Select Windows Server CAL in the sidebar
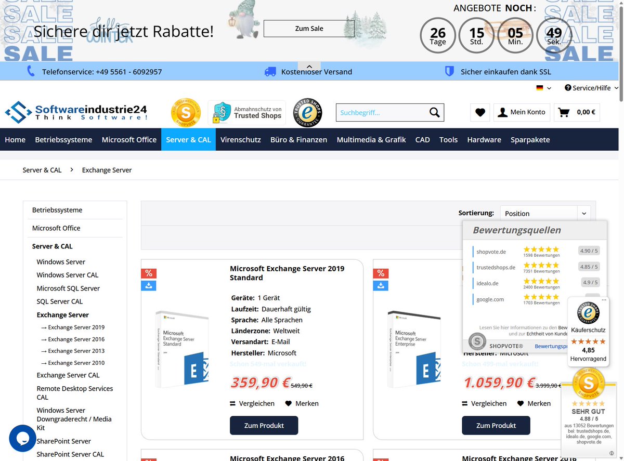This screenshot has height=461, width=624. [x=68, y=275]
